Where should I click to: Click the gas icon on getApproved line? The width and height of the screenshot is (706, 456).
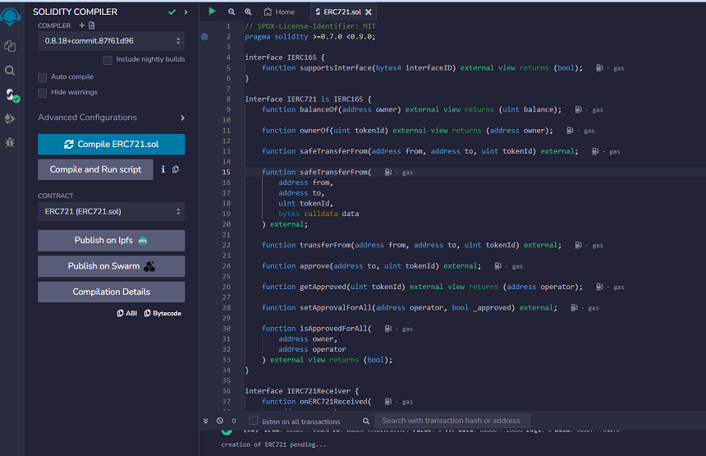click(600, 287)
